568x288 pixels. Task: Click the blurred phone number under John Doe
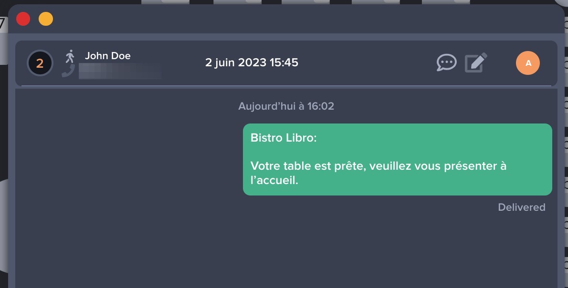[120, 71]
